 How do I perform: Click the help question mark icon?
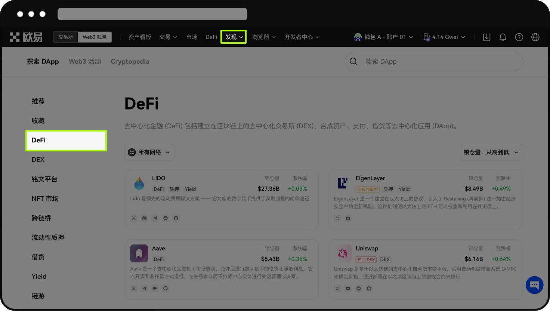pyautogui.click(x=519, y=37)
